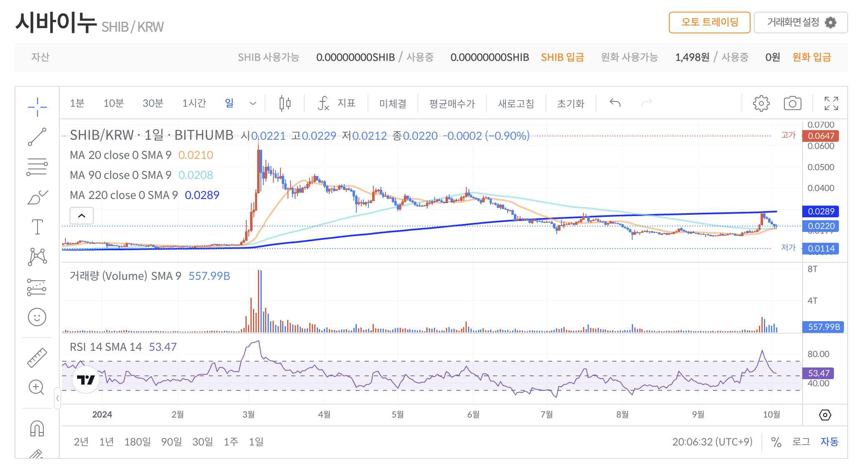Collapse the indicator legend chevron
This screenshot has width=856, height=468.
coord(82,216)
